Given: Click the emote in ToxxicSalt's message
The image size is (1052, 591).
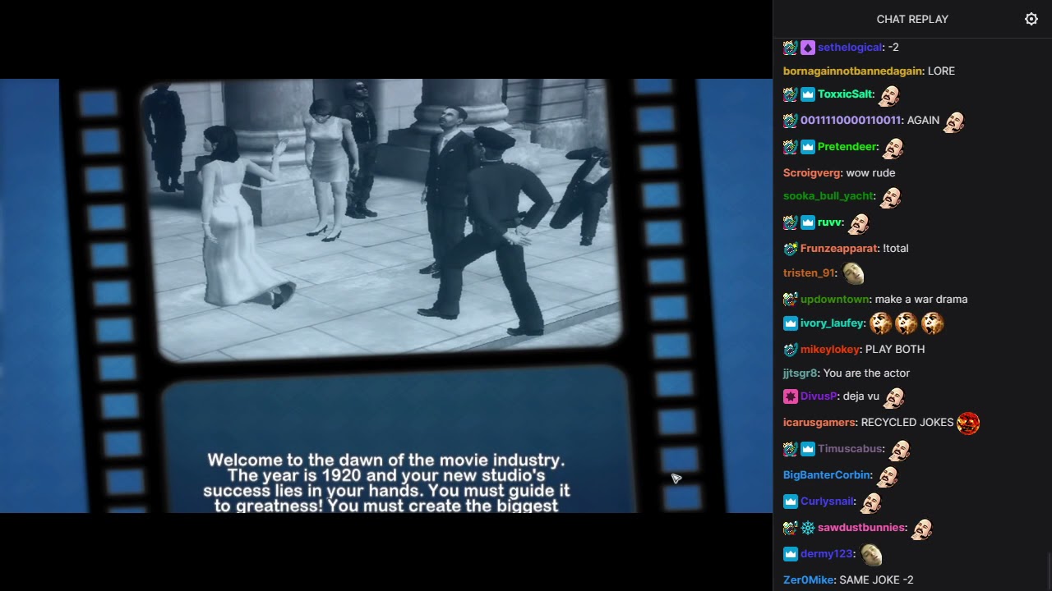Looking at the screenshot, I should (x=889, y=95).
